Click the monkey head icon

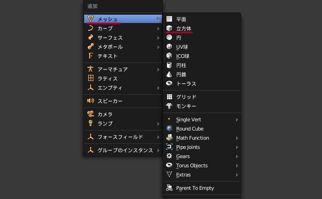[169, 106]
